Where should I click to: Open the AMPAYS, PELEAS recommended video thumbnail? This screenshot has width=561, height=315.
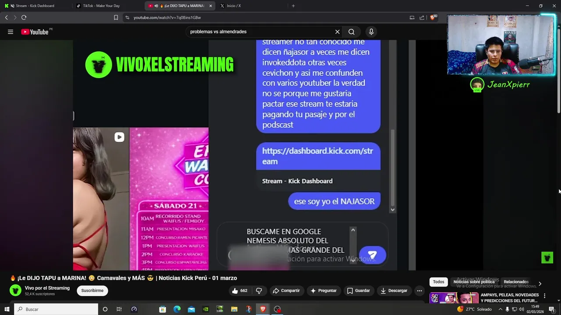tap(454, 298)
